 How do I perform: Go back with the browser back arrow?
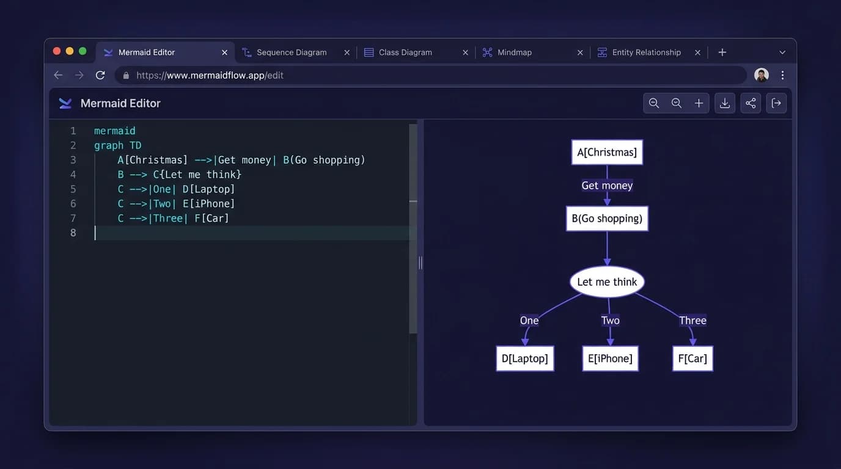[x=58, y=75]
